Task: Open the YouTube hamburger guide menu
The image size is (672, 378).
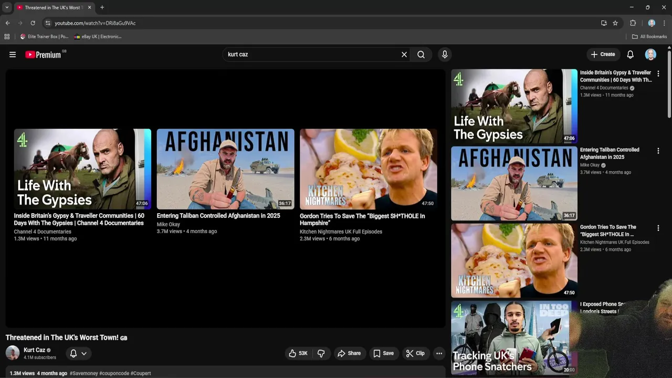Action: 13,55
